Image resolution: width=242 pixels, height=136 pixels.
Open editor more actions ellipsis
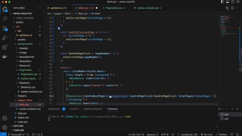click(237, 8)
